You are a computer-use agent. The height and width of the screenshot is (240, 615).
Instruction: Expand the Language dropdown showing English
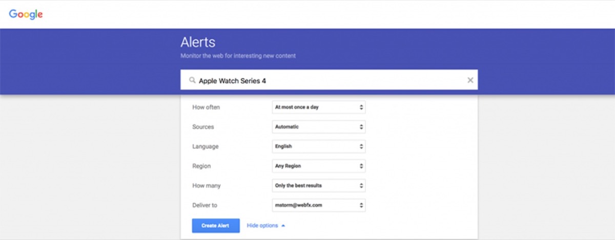[x=318, y=146]
